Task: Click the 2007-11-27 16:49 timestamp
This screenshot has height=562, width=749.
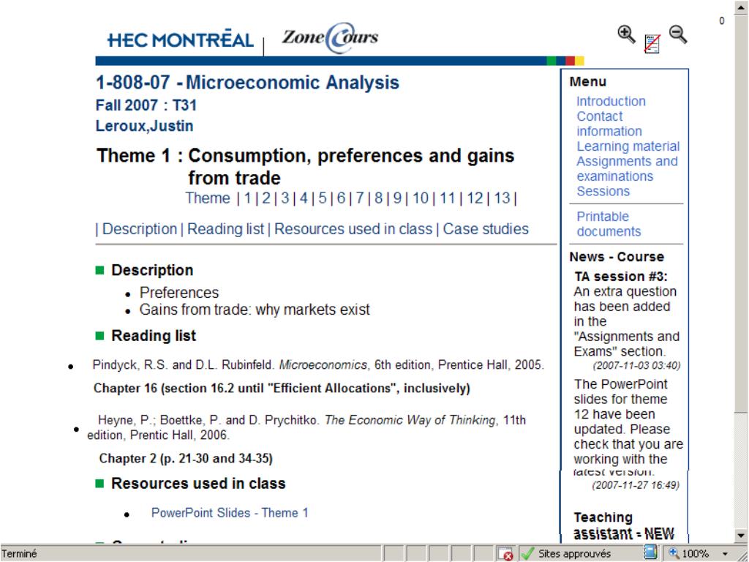Action: (x=636, y=485)
